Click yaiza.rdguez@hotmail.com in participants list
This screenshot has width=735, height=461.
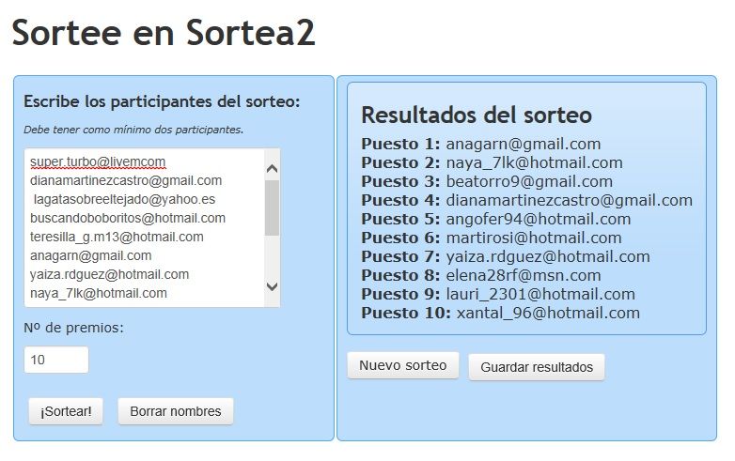[x=109, y=274]
